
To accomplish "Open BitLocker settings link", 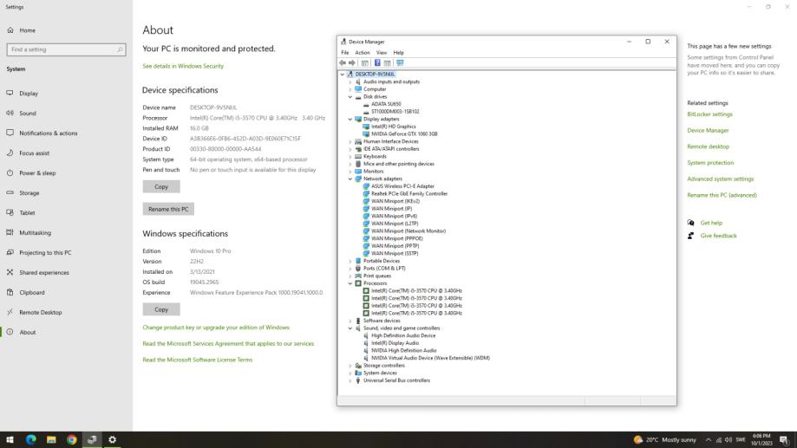I will [x=709, y=114].
